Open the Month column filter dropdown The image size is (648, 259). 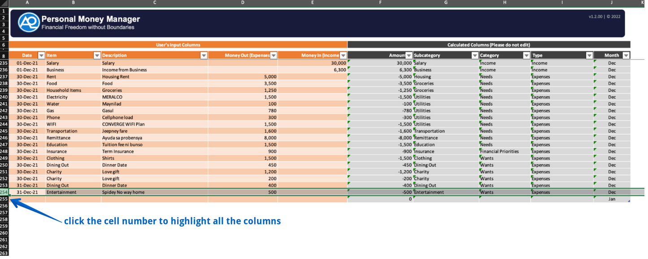click(x=626, y=56)
